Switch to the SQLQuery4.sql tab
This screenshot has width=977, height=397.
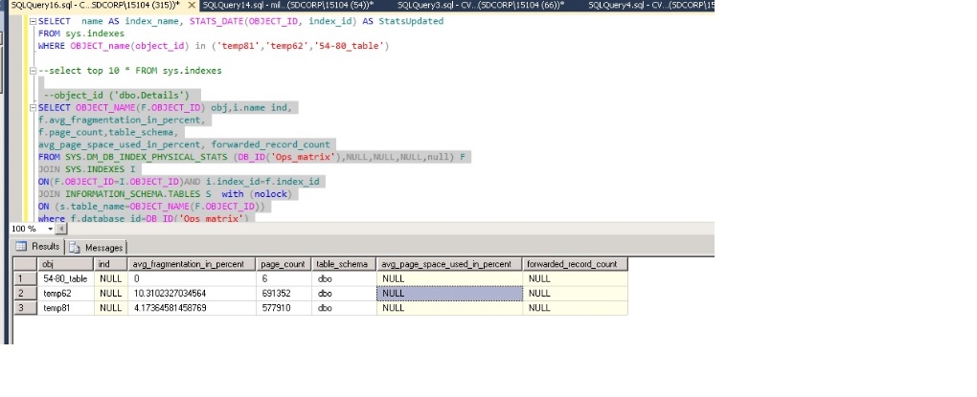tap(651, 5)
